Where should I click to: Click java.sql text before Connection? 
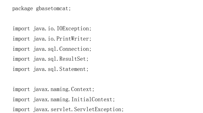tap(45, 49)
